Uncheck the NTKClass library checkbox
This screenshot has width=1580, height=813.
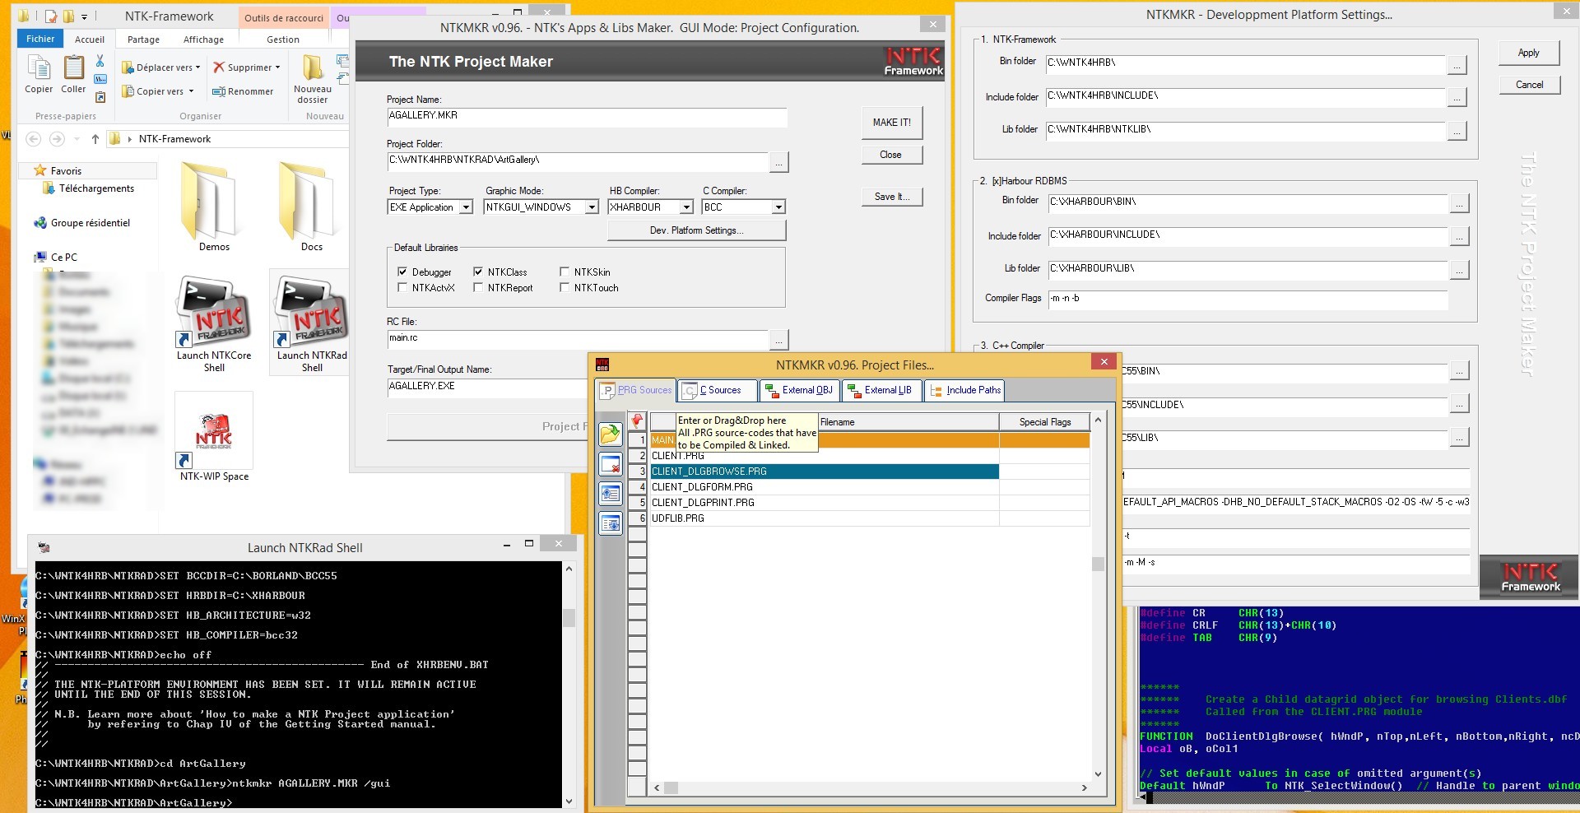(478, 272)
